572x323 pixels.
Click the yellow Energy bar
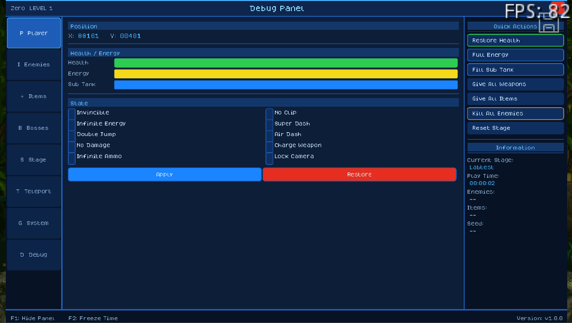286,74
